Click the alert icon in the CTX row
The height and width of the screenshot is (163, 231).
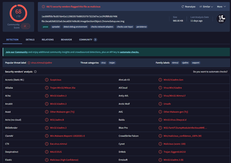[x=47, y=144]
